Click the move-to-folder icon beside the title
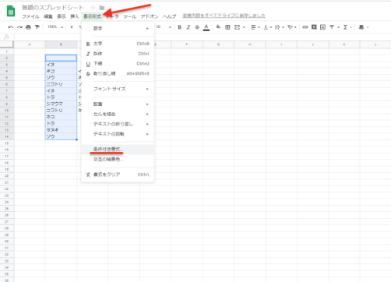 point(102,8)
